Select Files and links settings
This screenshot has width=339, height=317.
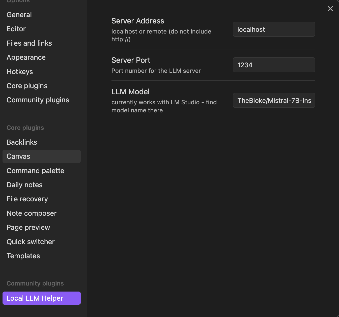tap(29, 43)
